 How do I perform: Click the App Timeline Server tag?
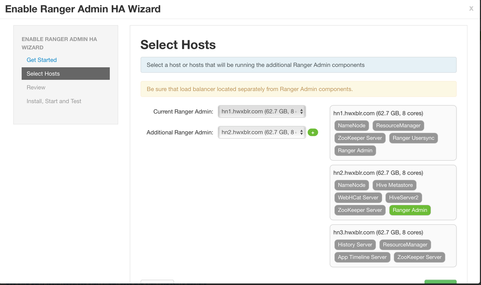pyautogui.click(x=362, y=257)
